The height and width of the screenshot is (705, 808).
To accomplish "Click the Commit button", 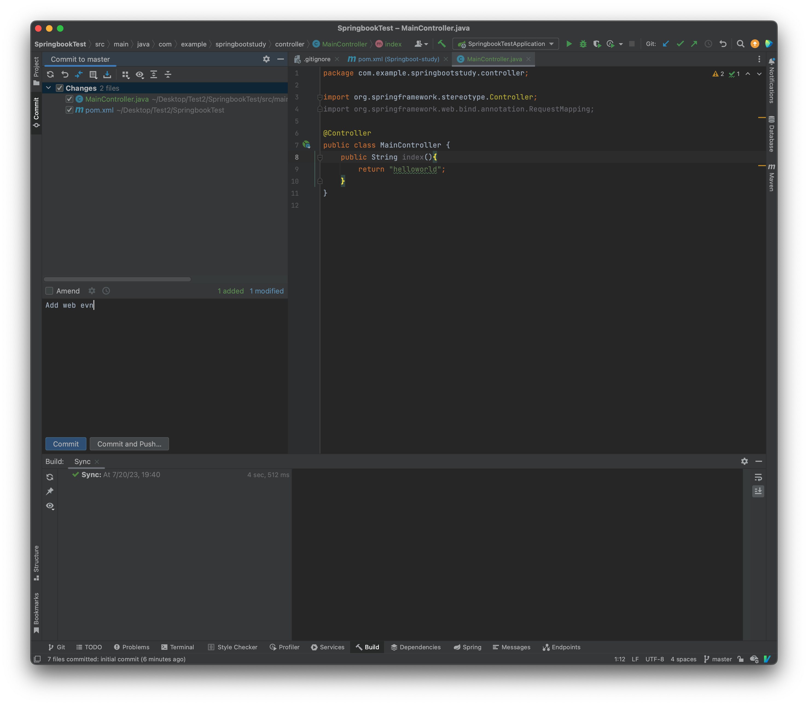I will (66, 444).
